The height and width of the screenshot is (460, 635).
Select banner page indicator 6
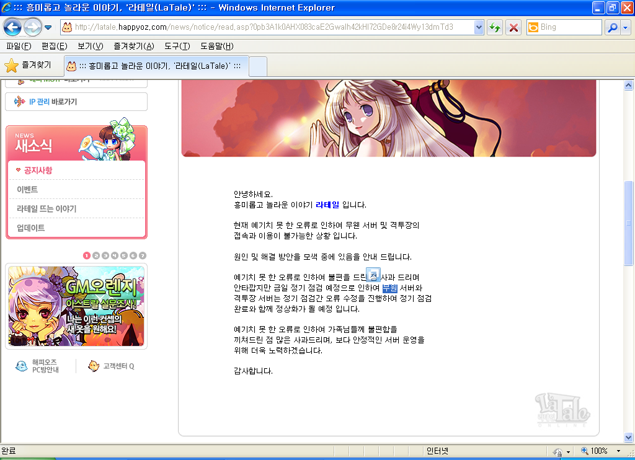133,255
